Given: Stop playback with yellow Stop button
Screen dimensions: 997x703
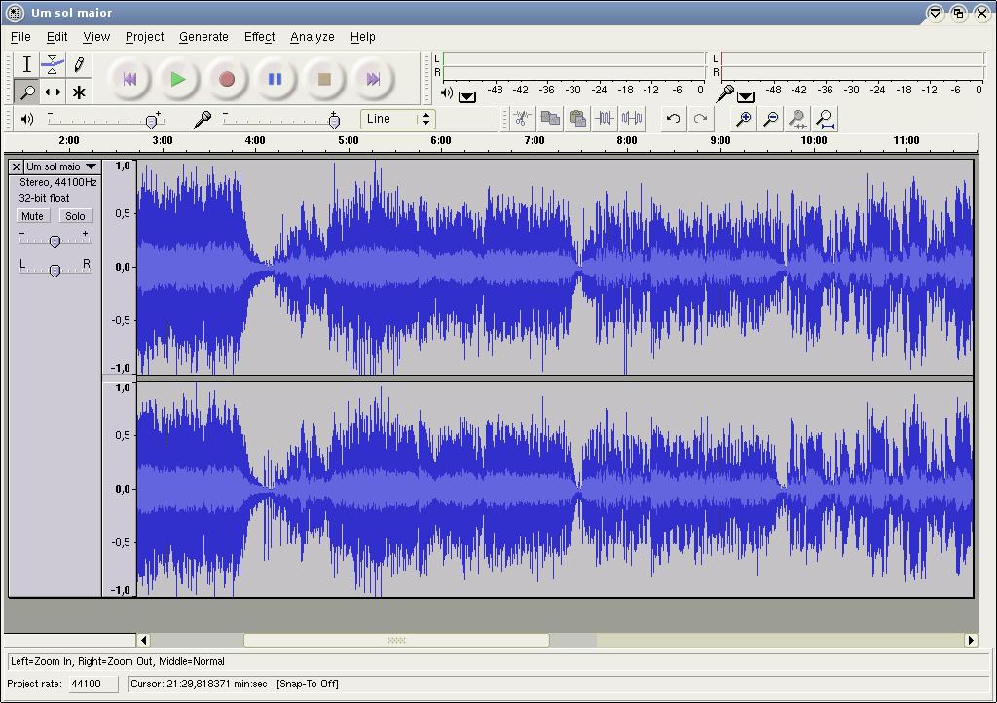Looking at the screenshot, I should click(x=324, y=79).
